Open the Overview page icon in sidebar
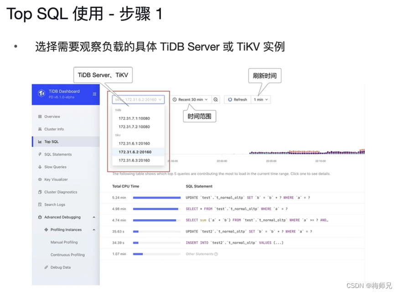The image size is (399, 293). click(41, 116)
